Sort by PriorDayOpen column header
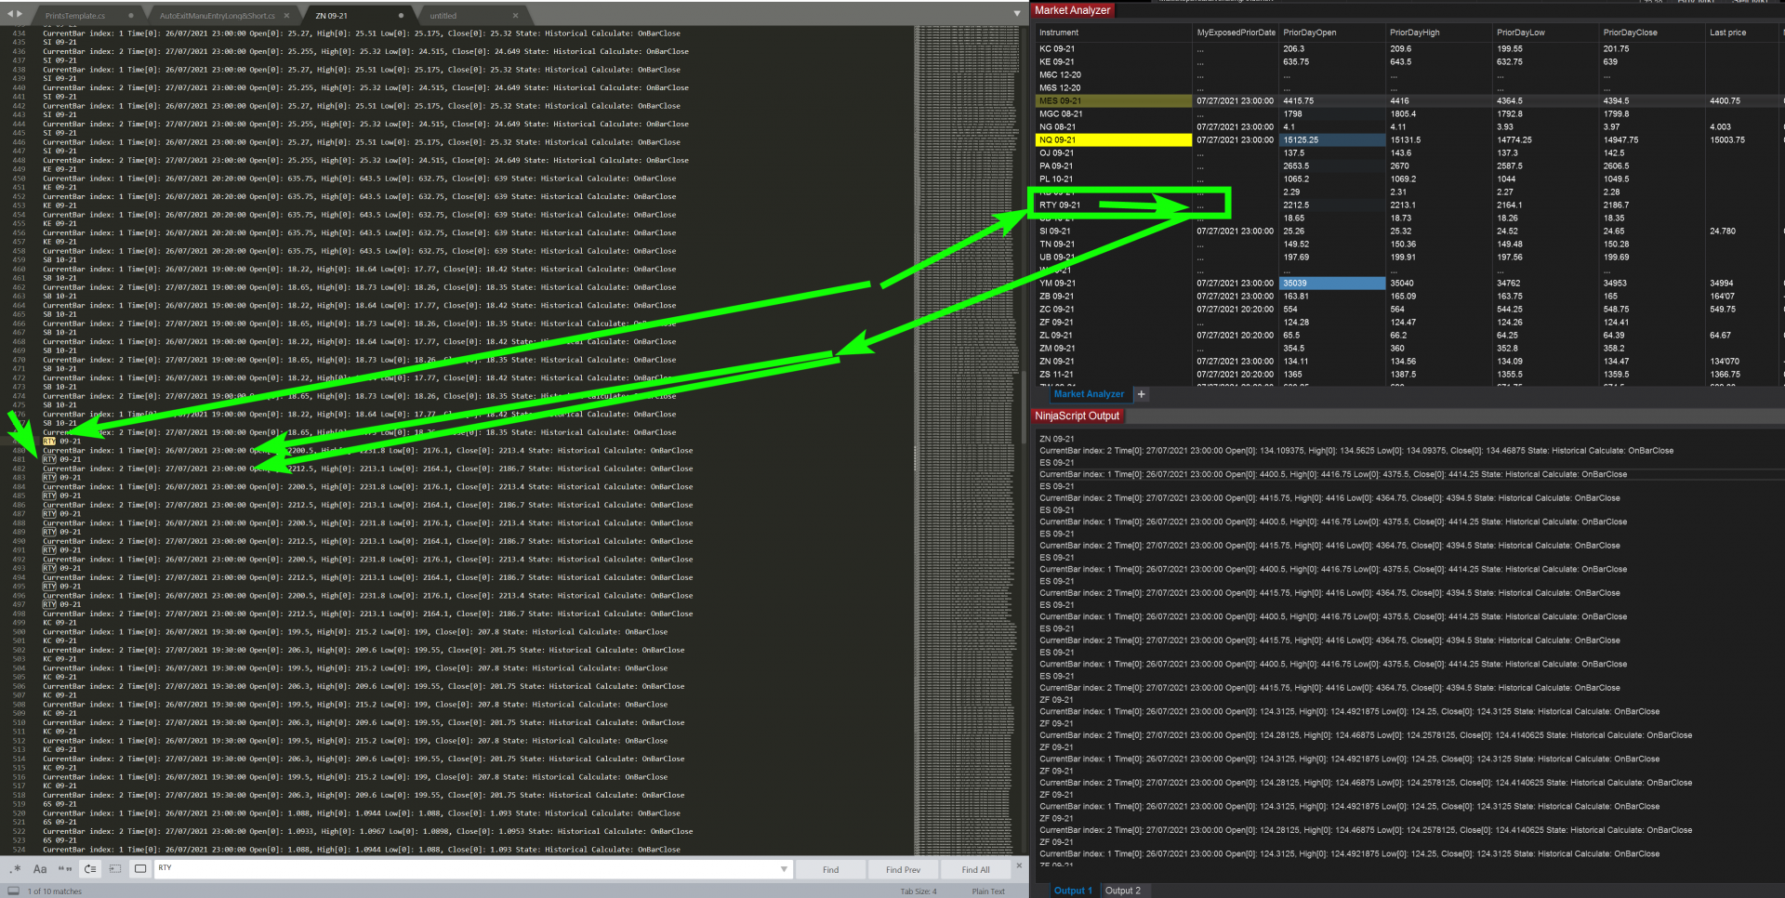The width and height of the screenshot is (1785, 898). pos(1332,33)
